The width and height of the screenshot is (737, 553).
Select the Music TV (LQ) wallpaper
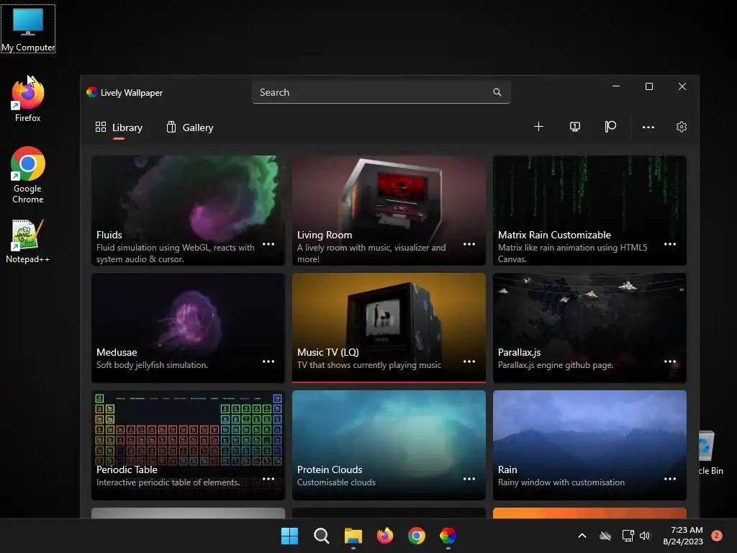(x=389, y=328)
